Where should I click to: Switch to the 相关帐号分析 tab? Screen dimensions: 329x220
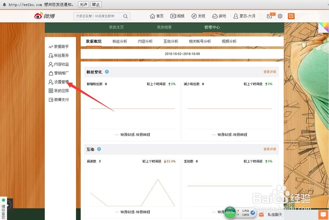tap(201, 41)
